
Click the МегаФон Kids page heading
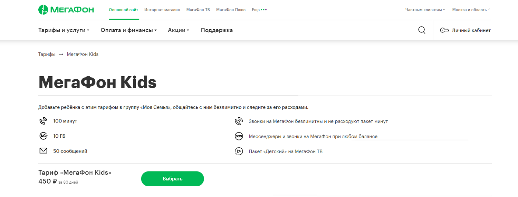[97, 82]
